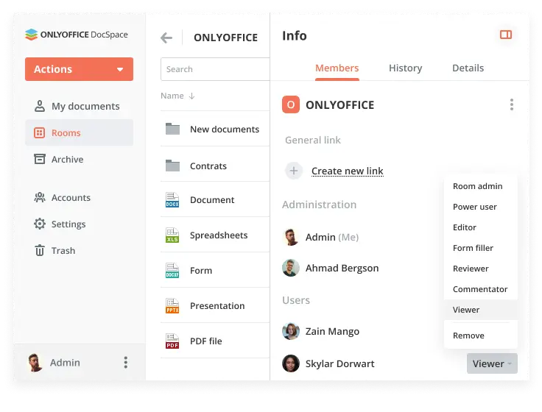Click the red PDF file icon
This screenshot has height=412, width=542.
(172, 341)
